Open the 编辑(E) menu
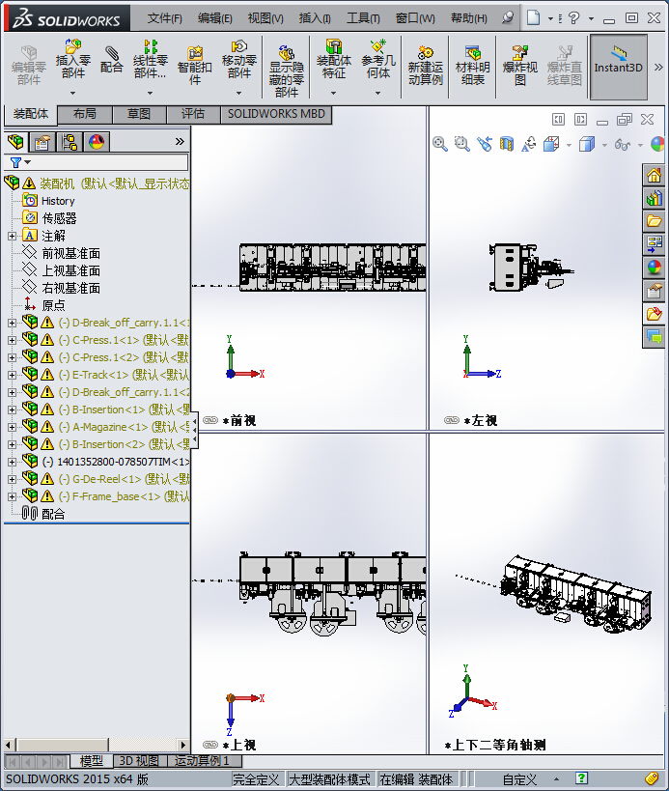 [x=214, y=18]
